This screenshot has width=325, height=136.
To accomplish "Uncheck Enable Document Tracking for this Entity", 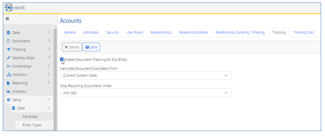I will click(x=62, y=60).
